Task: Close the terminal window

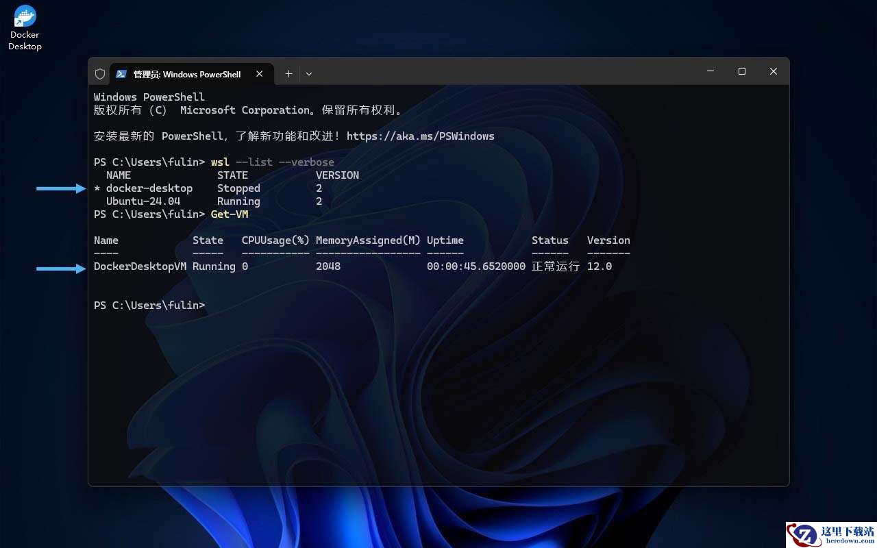Action: tap(774, 71)
